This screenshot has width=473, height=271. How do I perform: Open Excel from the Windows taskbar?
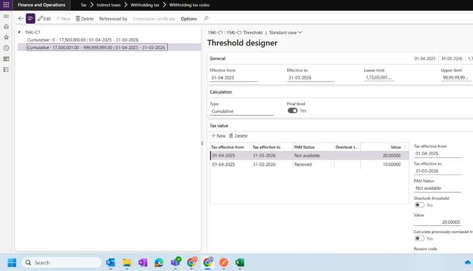tap(239, 263)
